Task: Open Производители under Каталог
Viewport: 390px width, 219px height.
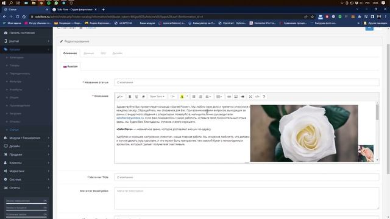Action: [19, 105]
